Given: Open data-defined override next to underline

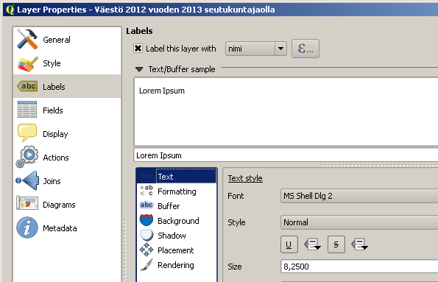Looking at the screenshot, I should click(312, 244).
